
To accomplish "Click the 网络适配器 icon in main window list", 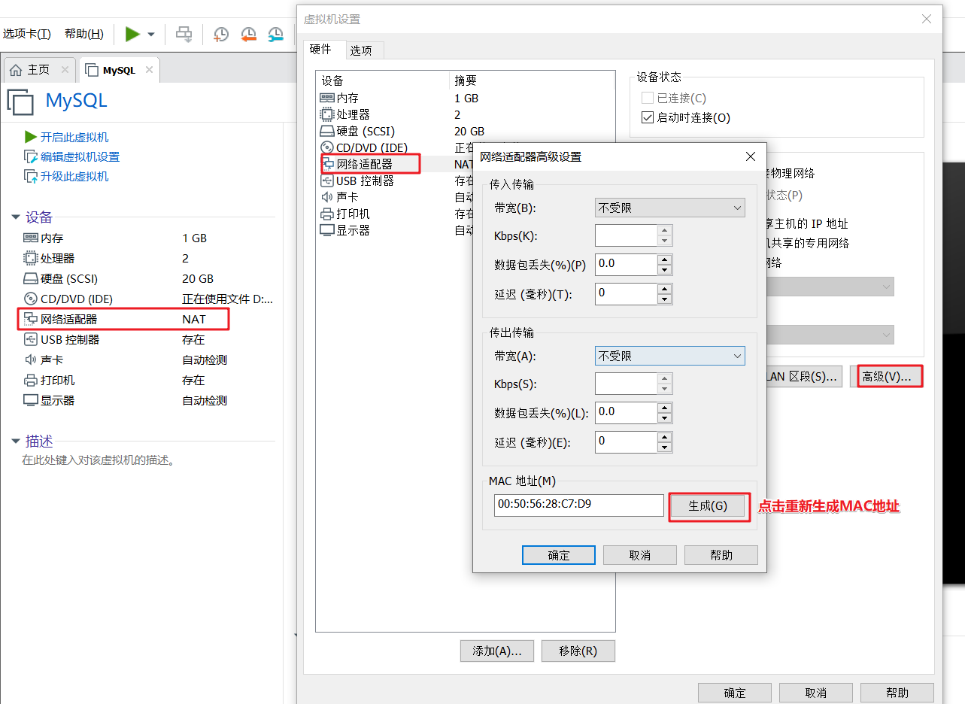I will 31,319.
